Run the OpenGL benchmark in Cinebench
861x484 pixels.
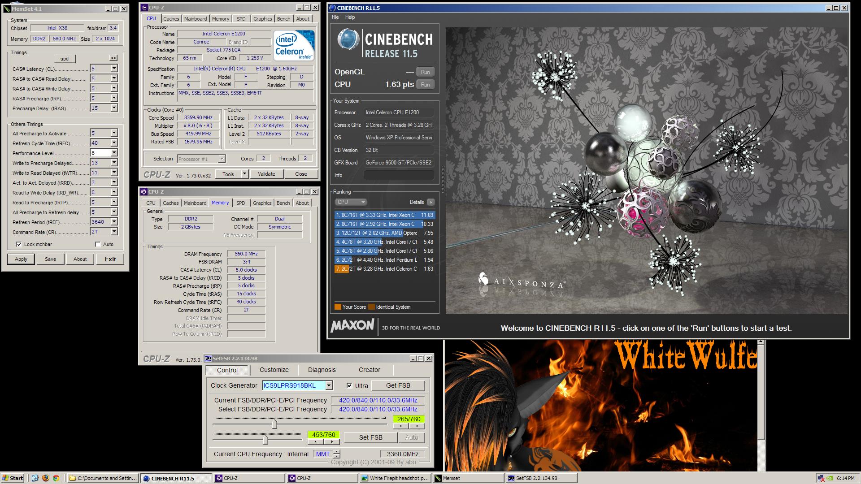pyautogui.click(x=425, y=72)
